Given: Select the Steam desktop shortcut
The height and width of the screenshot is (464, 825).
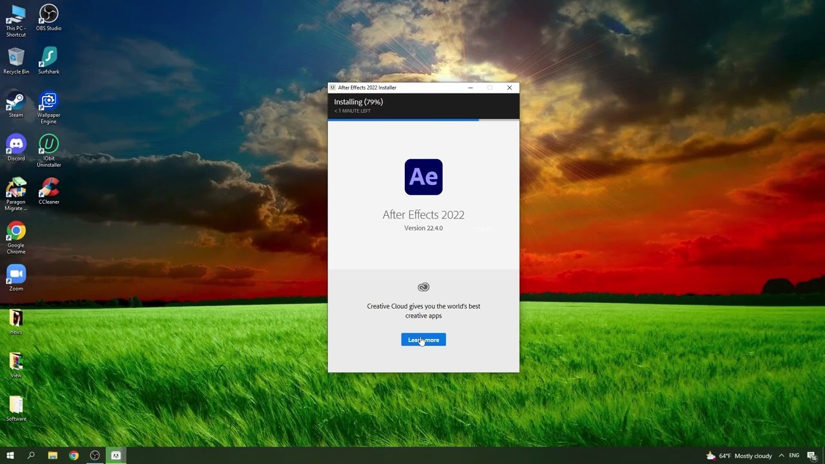Looking at the screenshot, I should pos(16,104).
